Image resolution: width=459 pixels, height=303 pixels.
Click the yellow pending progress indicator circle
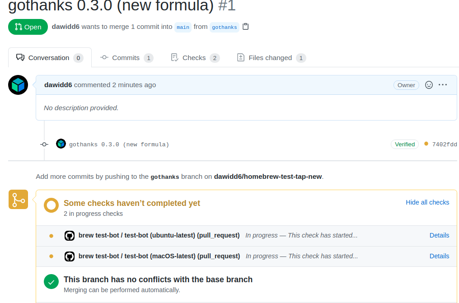pyautogui.click(x=51, y=205)
